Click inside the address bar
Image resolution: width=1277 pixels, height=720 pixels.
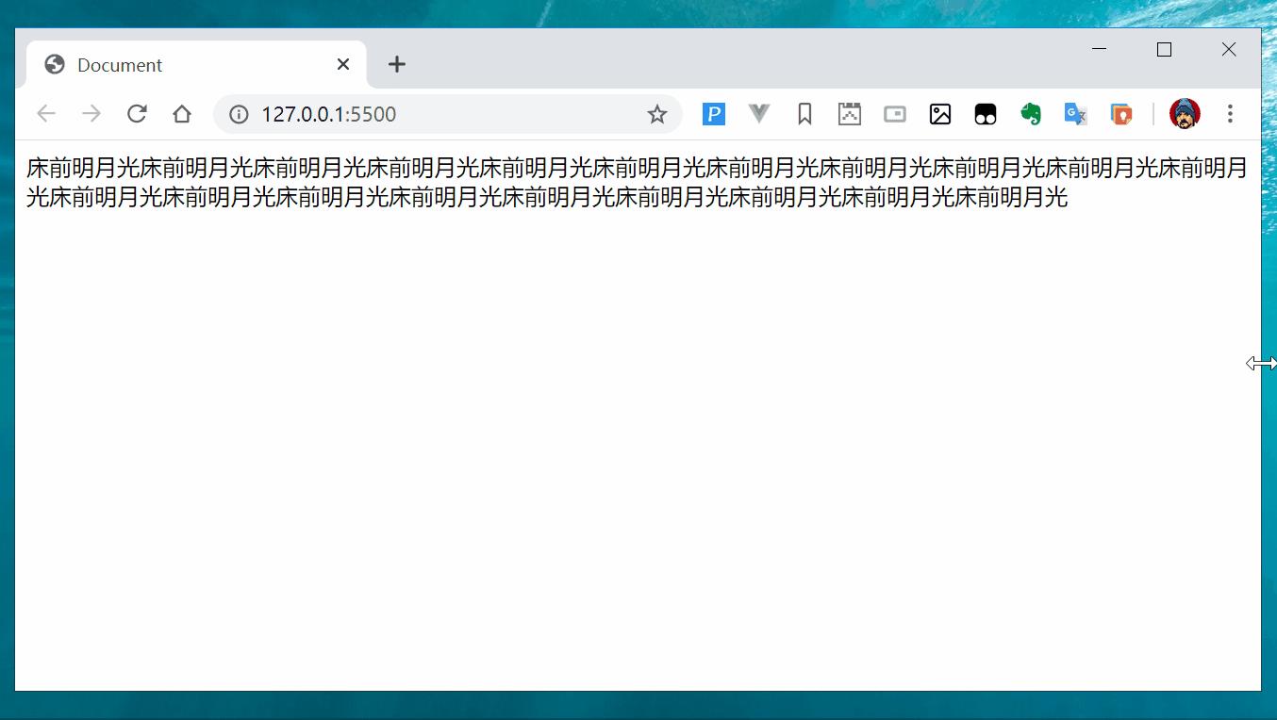(x=424, y=113)
